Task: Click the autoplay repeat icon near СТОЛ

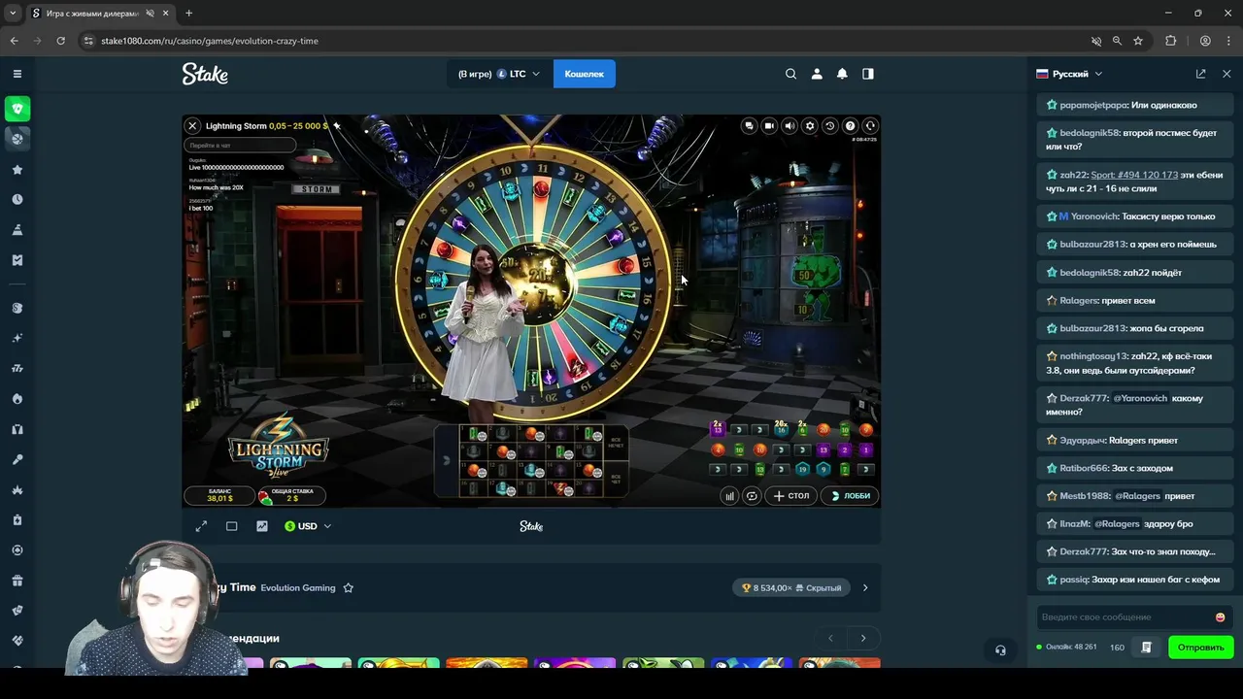Action: [751, 496]
